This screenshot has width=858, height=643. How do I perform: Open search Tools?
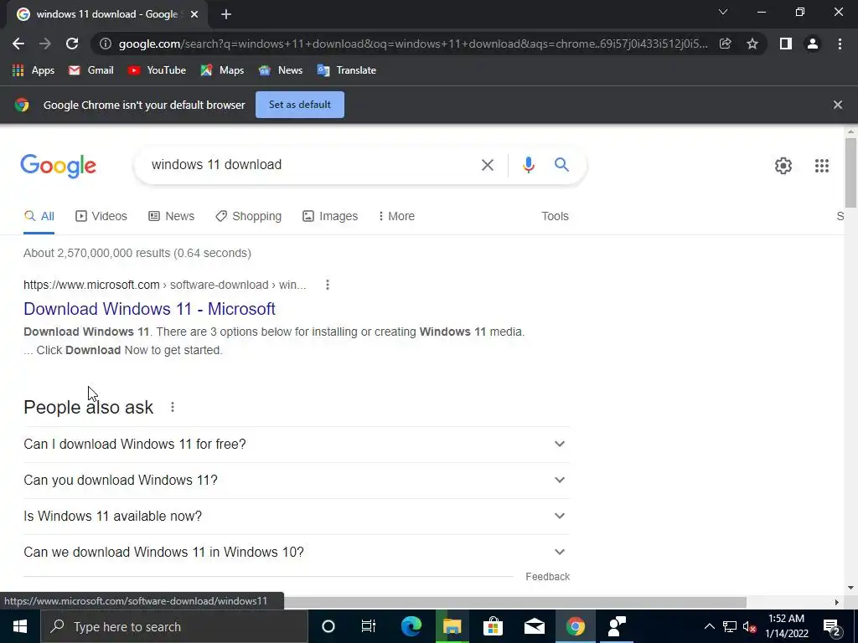pyautogui.click(x=555, y=216)
